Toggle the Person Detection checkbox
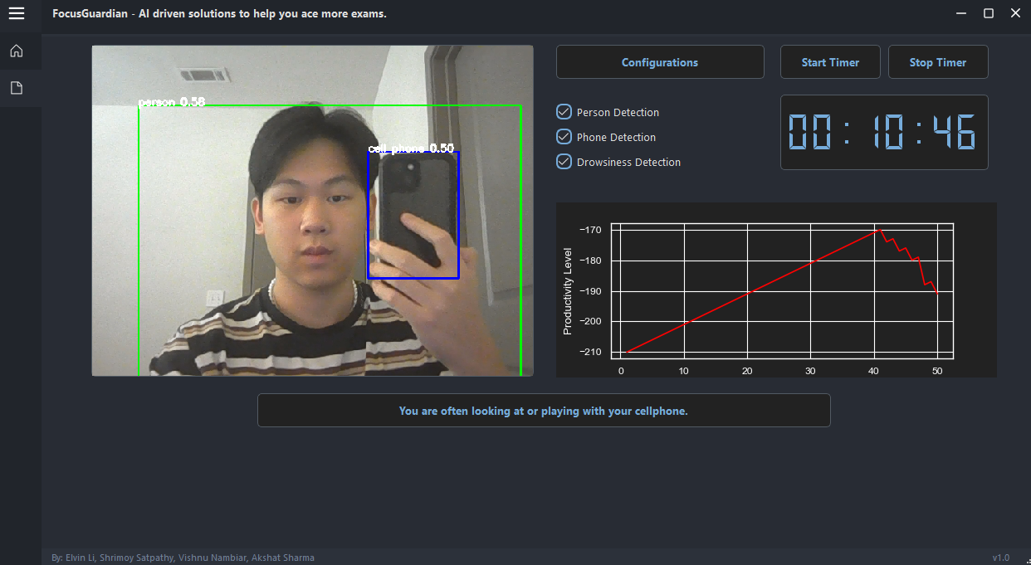 tap(564, 112)
